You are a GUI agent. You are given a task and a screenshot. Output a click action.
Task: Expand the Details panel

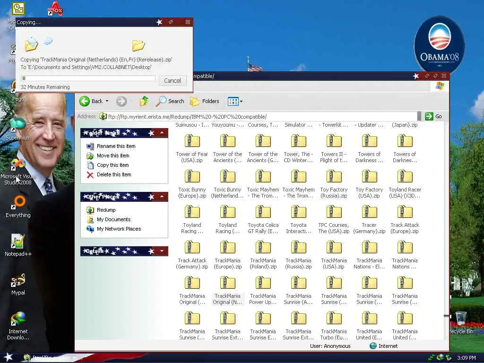(162, 251)
